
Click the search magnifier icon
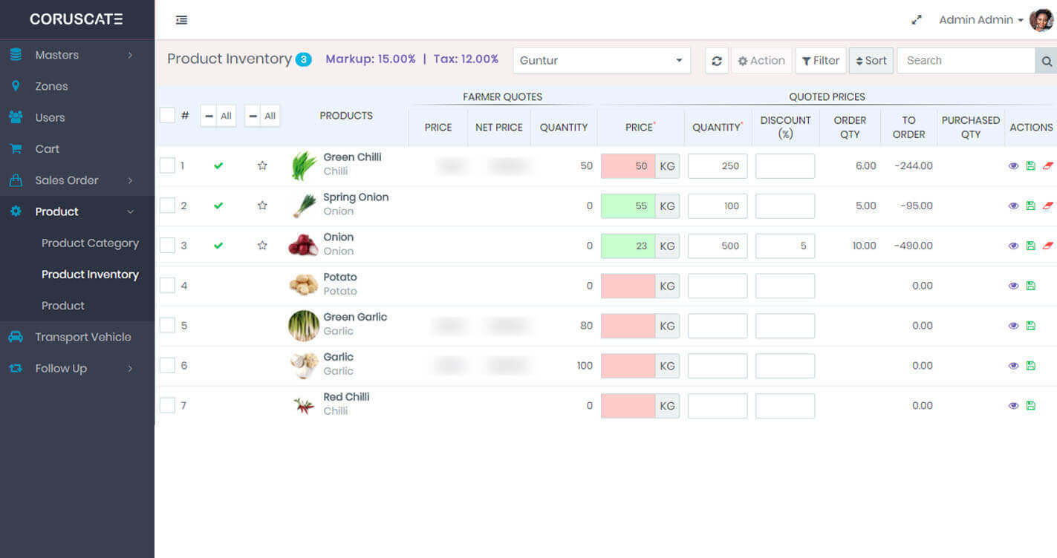(x=1046, y=61)
